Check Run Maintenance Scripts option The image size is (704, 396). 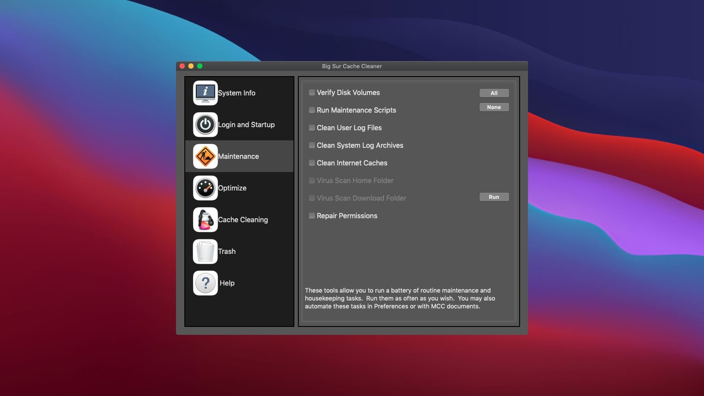312,110
